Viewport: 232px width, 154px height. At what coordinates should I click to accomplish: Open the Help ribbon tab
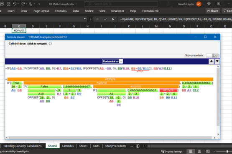[x=133, y=11]
